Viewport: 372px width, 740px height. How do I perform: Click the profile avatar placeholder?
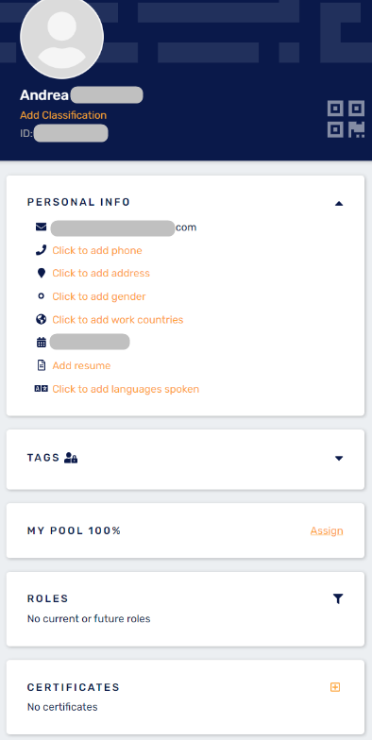coord(62,38)
